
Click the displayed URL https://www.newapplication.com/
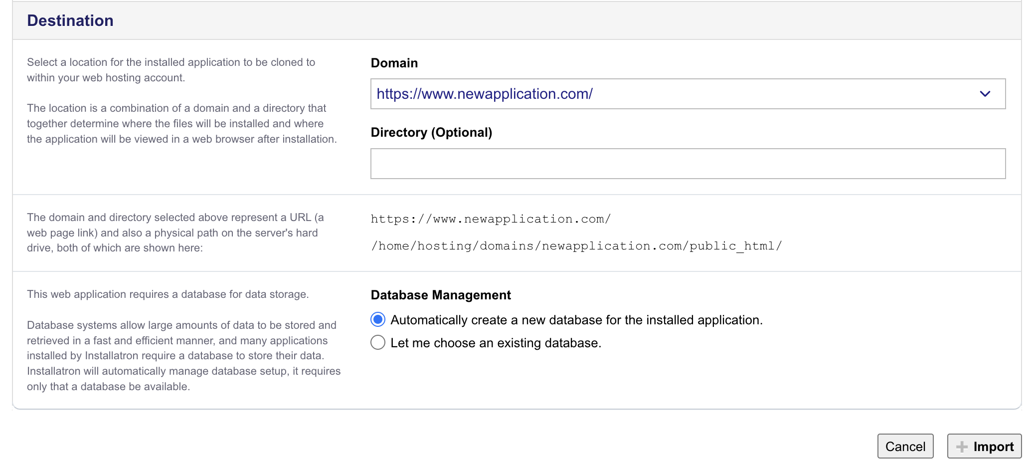coord(490,219)
